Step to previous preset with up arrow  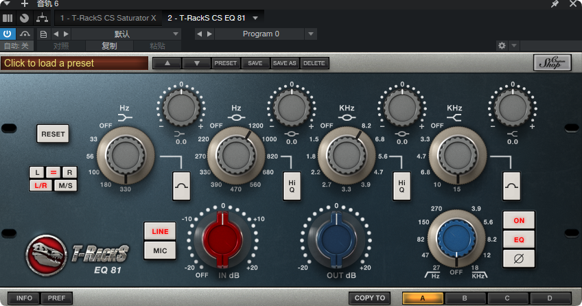click(167, 63)
